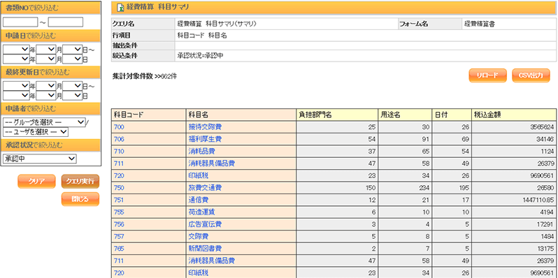Click the amount 1447110.85 in 通信費 row

538,200
